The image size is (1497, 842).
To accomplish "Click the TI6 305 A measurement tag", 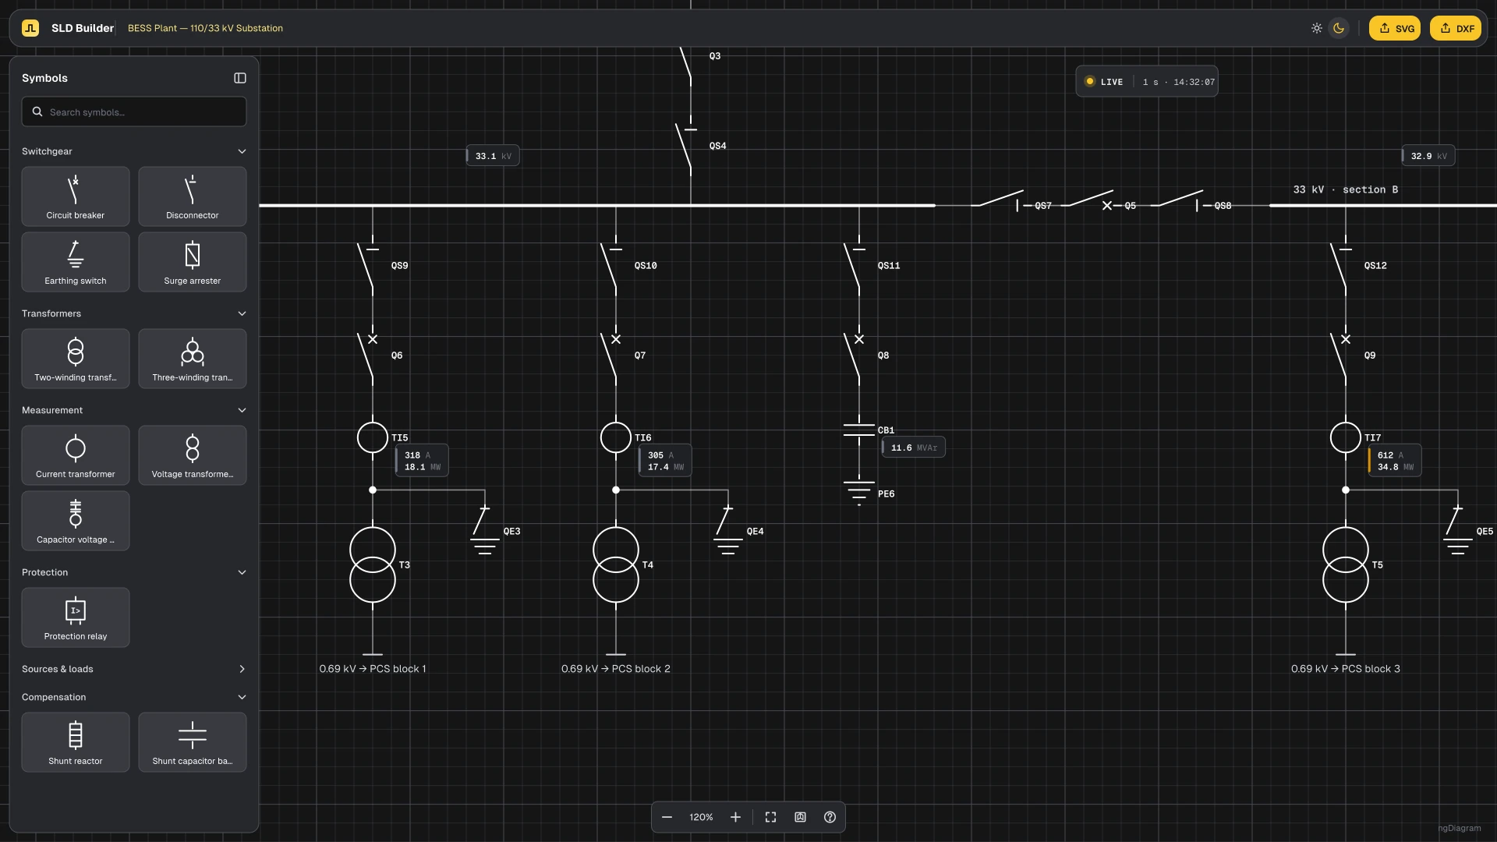I will [665, 461].
